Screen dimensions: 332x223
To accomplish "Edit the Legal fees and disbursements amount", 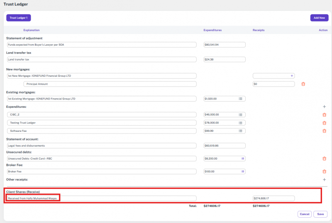I will point(225,145).
